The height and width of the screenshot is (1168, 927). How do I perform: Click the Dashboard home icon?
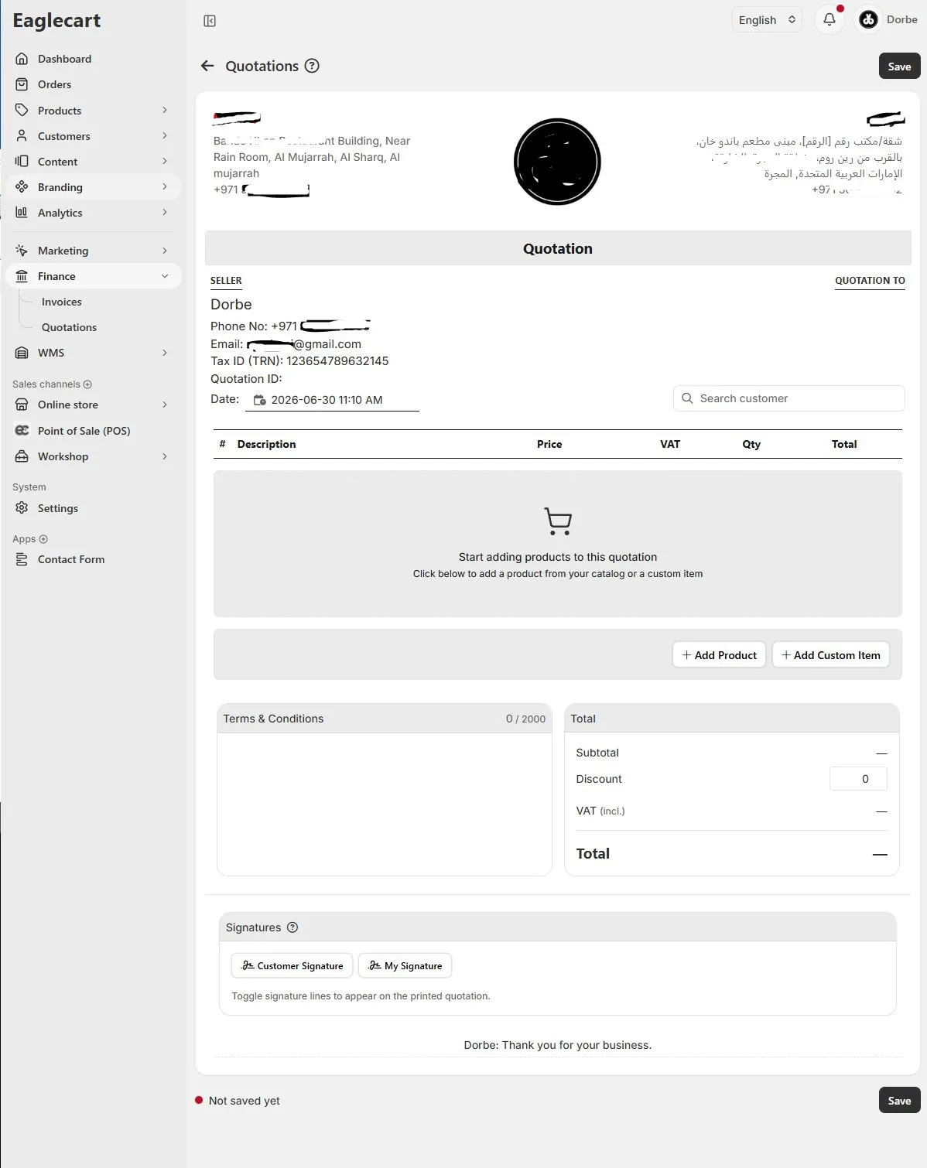[22, 59]
